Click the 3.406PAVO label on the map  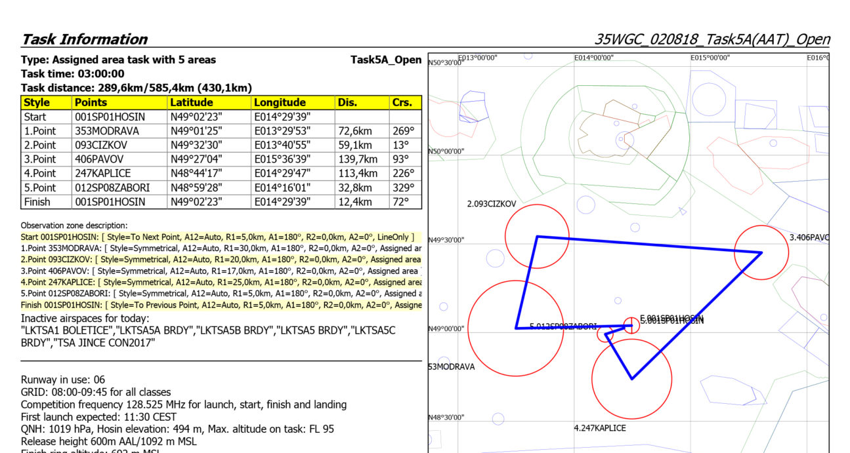click(x=809, y=237)
